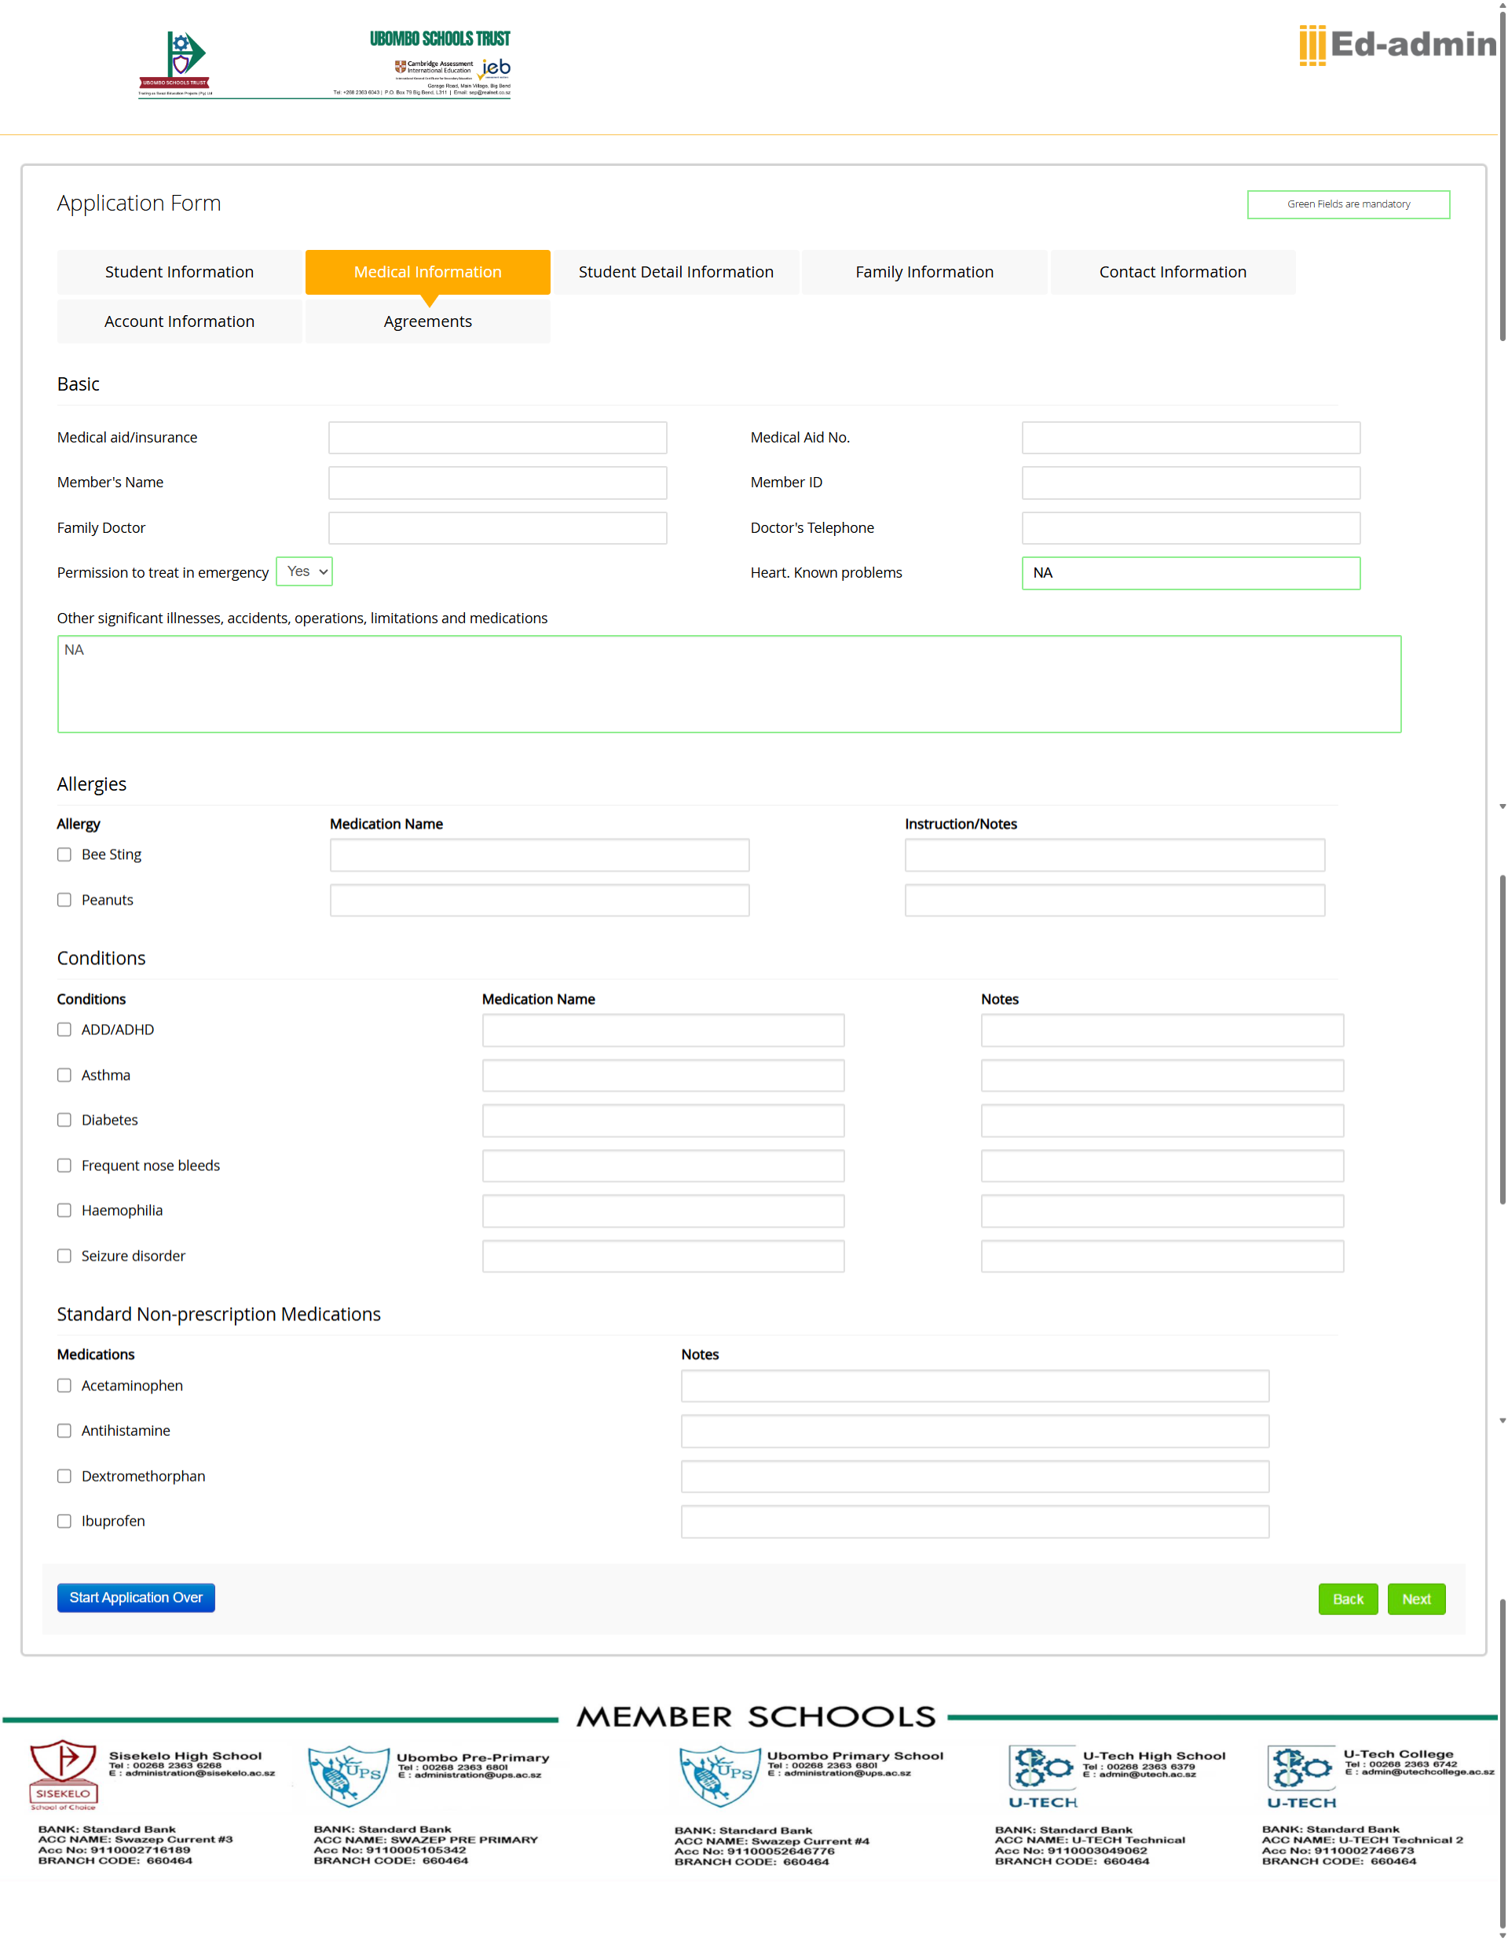Viewport: 1508px width, 1942px height.
Task: Click the Heart. Known problems field
Action: coord(1191,573)
